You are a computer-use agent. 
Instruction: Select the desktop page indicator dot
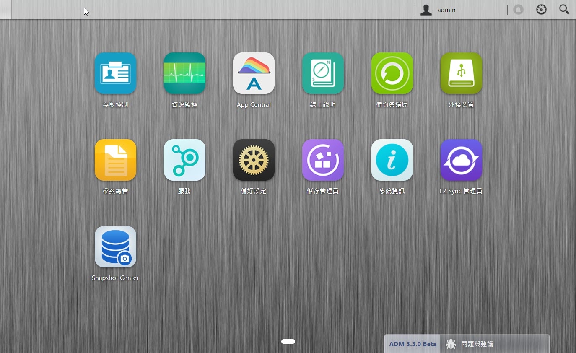288,341
